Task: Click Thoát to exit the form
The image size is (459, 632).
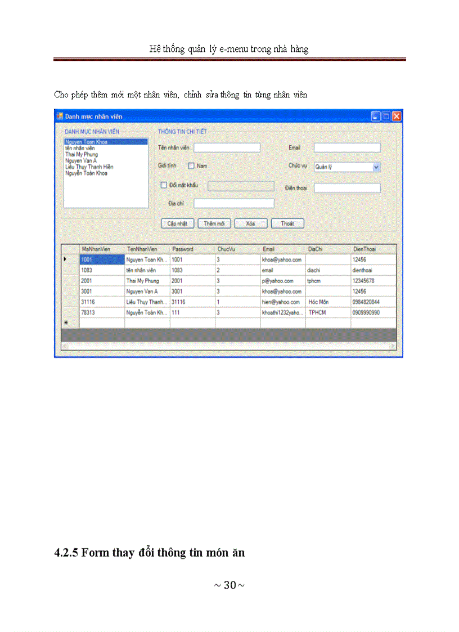Action: pos(287,223)
